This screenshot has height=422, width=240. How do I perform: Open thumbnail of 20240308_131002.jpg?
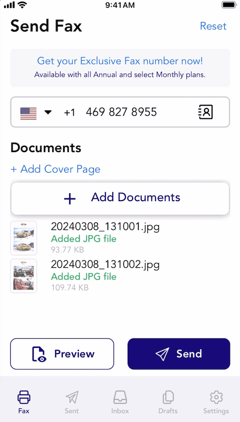pyautogui.click(x=23, y=276)
